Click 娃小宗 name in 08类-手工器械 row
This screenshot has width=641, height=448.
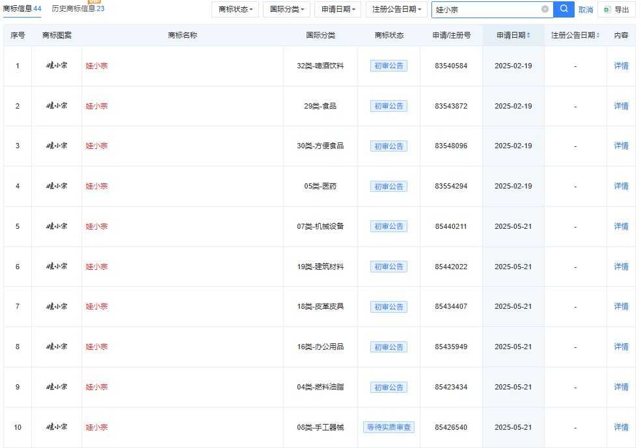[x=96, y=428]
